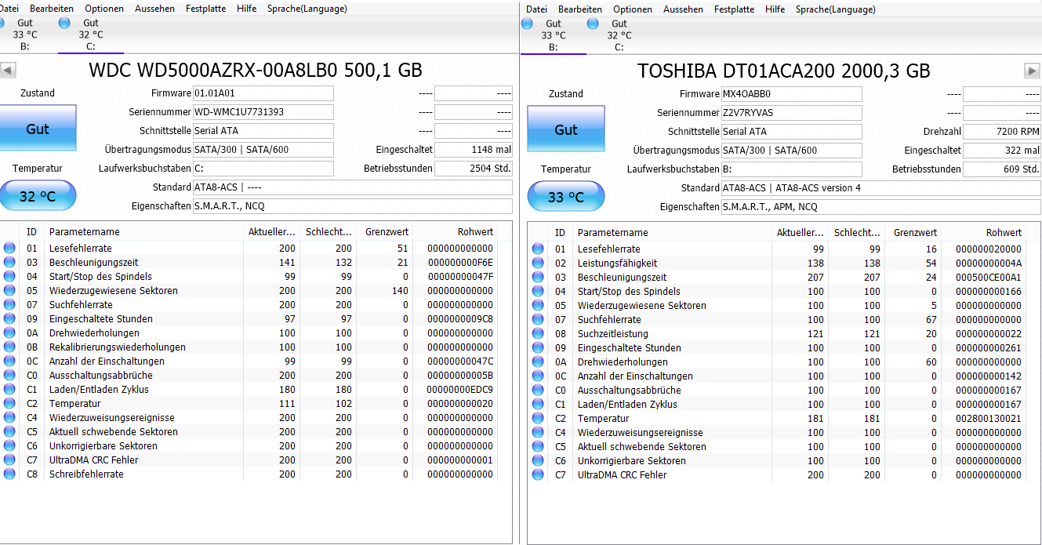Screen dimensions: 1042x545
Task: Click status icon of TOSHIBA Lesefehlerrate row
Action: (x=538, y=249)
